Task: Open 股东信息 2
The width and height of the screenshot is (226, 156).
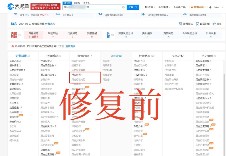Action: click(15, 65)
